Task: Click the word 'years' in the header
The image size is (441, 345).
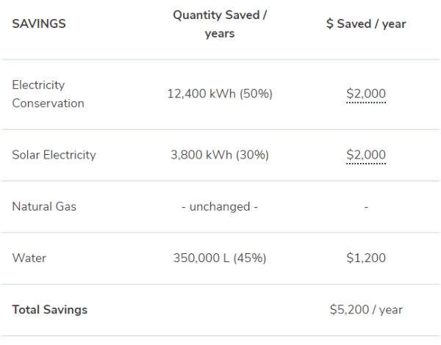Action: (220, 34)
